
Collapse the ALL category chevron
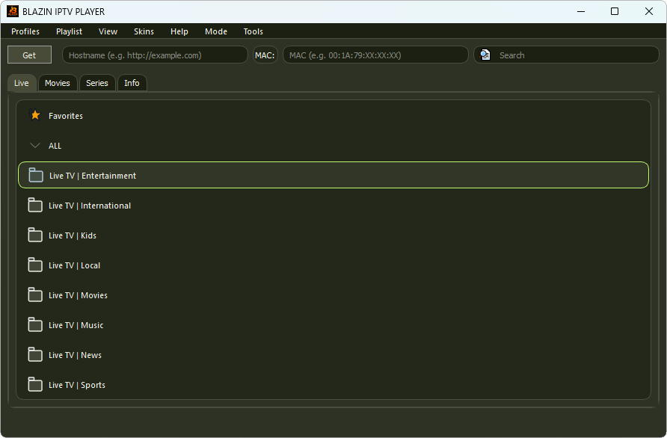tap(35, 146)
